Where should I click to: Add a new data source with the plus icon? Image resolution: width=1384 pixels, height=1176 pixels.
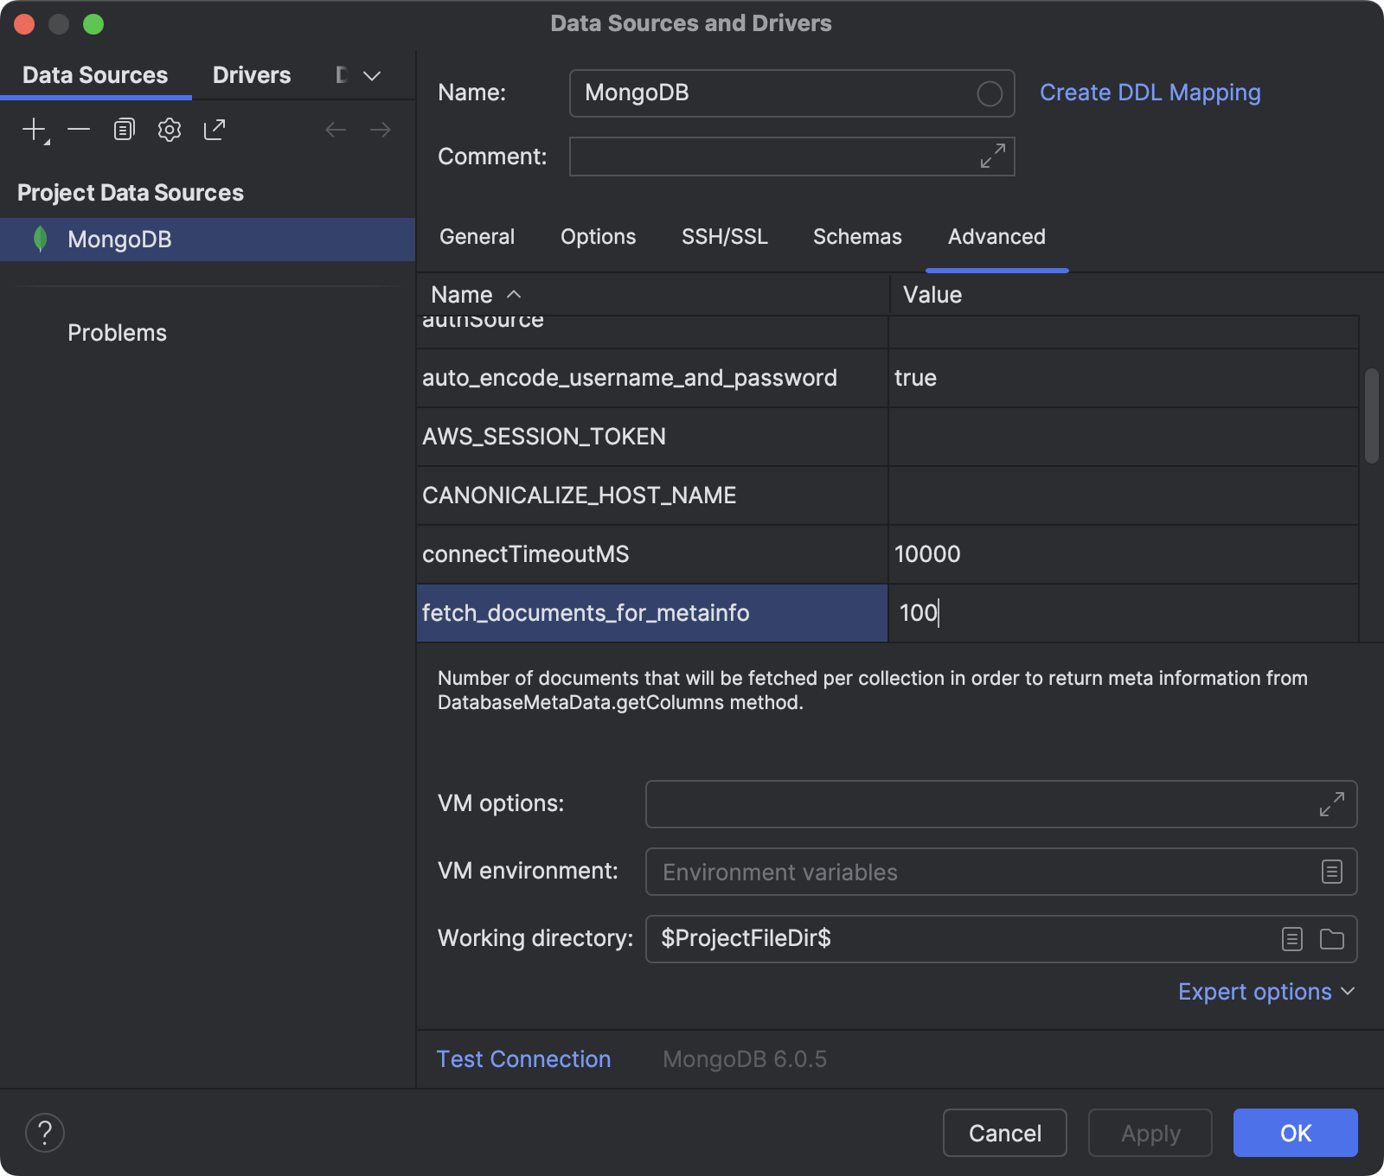34,129
